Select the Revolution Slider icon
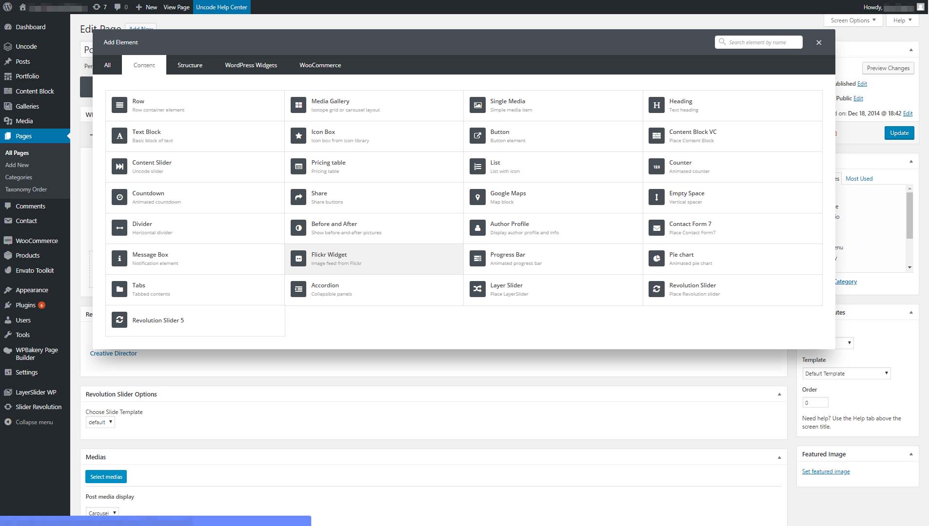Viewport: 929px width, 526px height. click(x=656, y=289)
